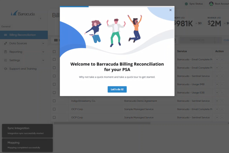Open the Root Account avatar menu

pyautogui.click(x=211, y=4)
